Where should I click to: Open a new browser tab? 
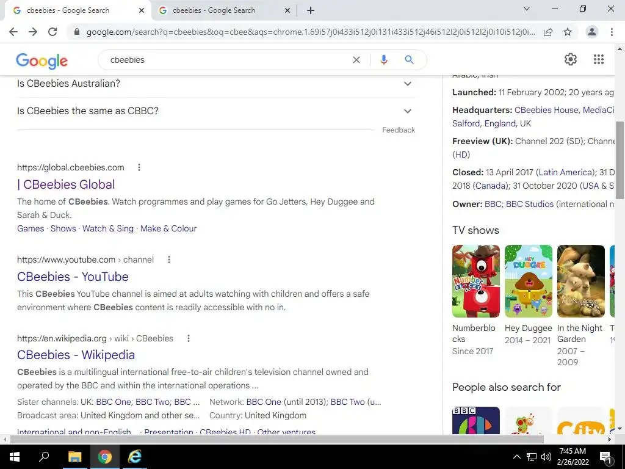click(311, 10)
